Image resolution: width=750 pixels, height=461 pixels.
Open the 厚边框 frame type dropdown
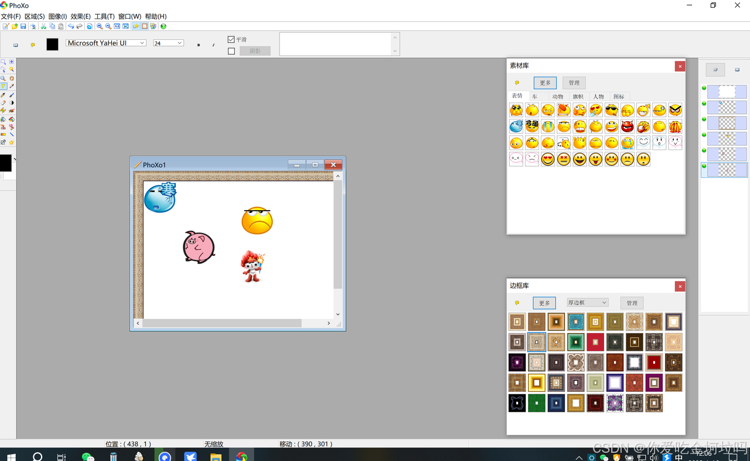click(588, 302)
